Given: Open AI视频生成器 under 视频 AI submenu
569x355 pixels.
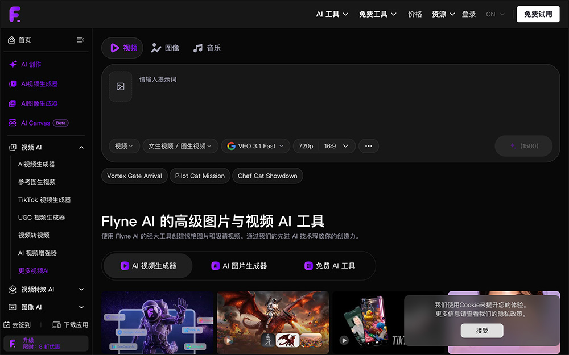Looking at the screenshot, I should click(x=36, y=164).
